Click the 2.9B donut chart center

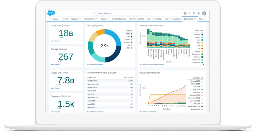(105, 46)
